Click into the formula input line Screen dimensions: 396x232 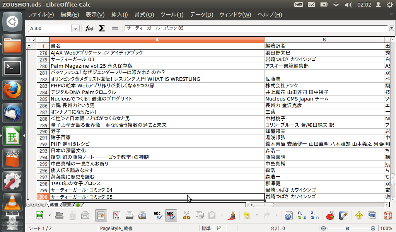[x=256, y=28]
